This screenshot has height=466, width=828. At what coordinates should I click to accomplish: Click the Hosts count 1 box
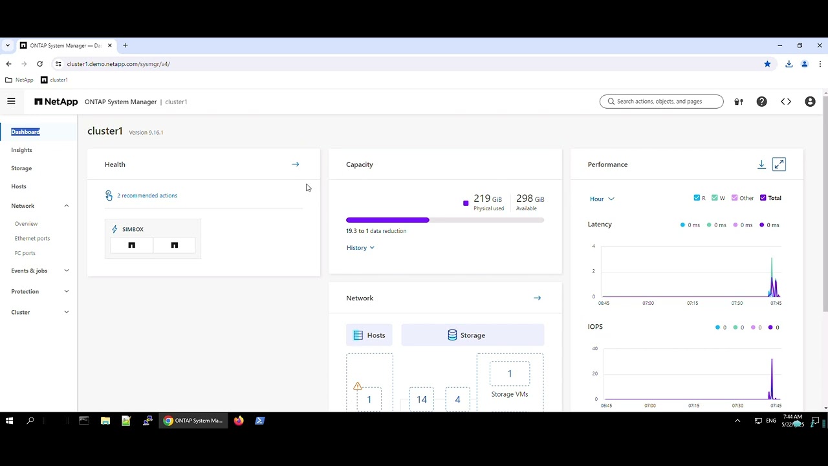369,399
